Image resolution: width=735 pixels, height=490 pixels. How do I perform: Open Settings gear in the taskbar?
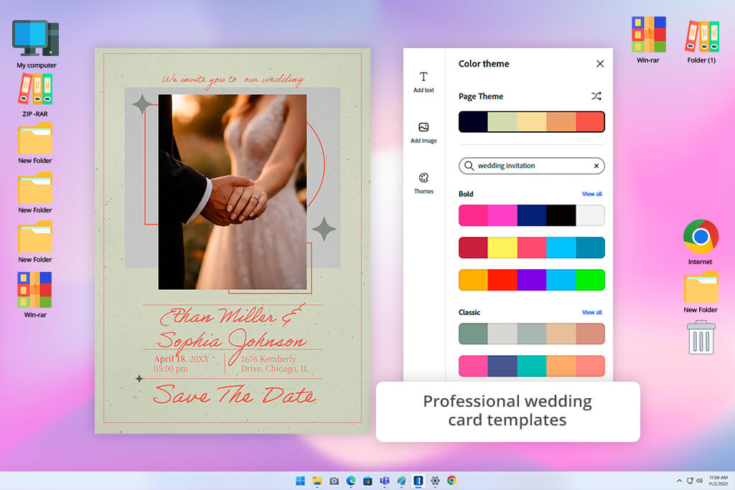click(435, 481)
